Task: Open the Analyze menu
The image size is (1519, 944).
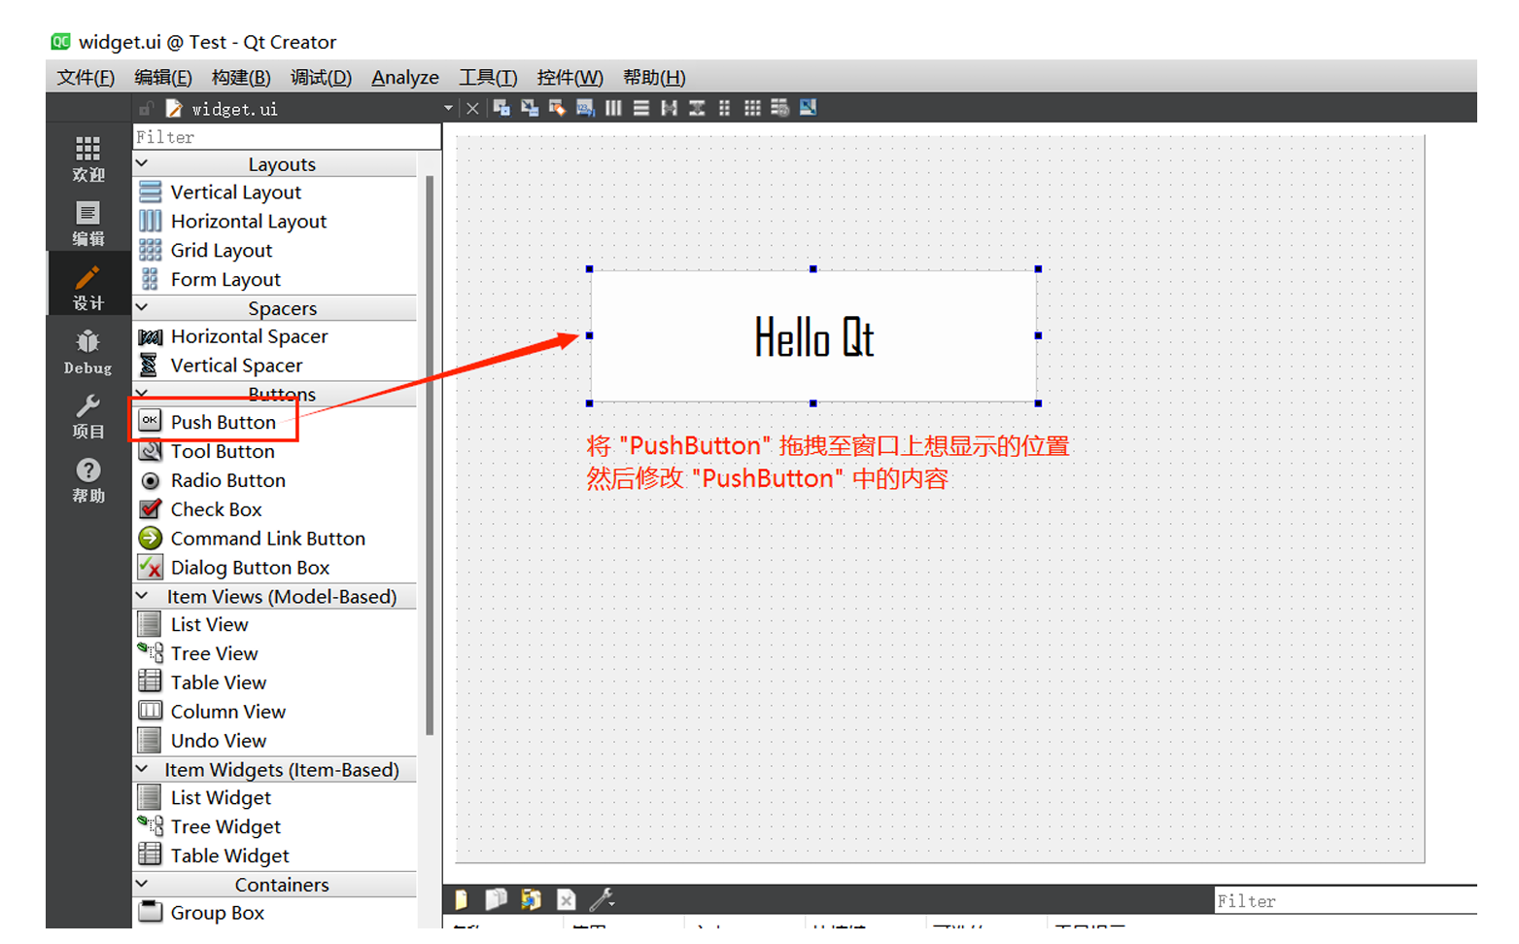Action: coord(405,77)
